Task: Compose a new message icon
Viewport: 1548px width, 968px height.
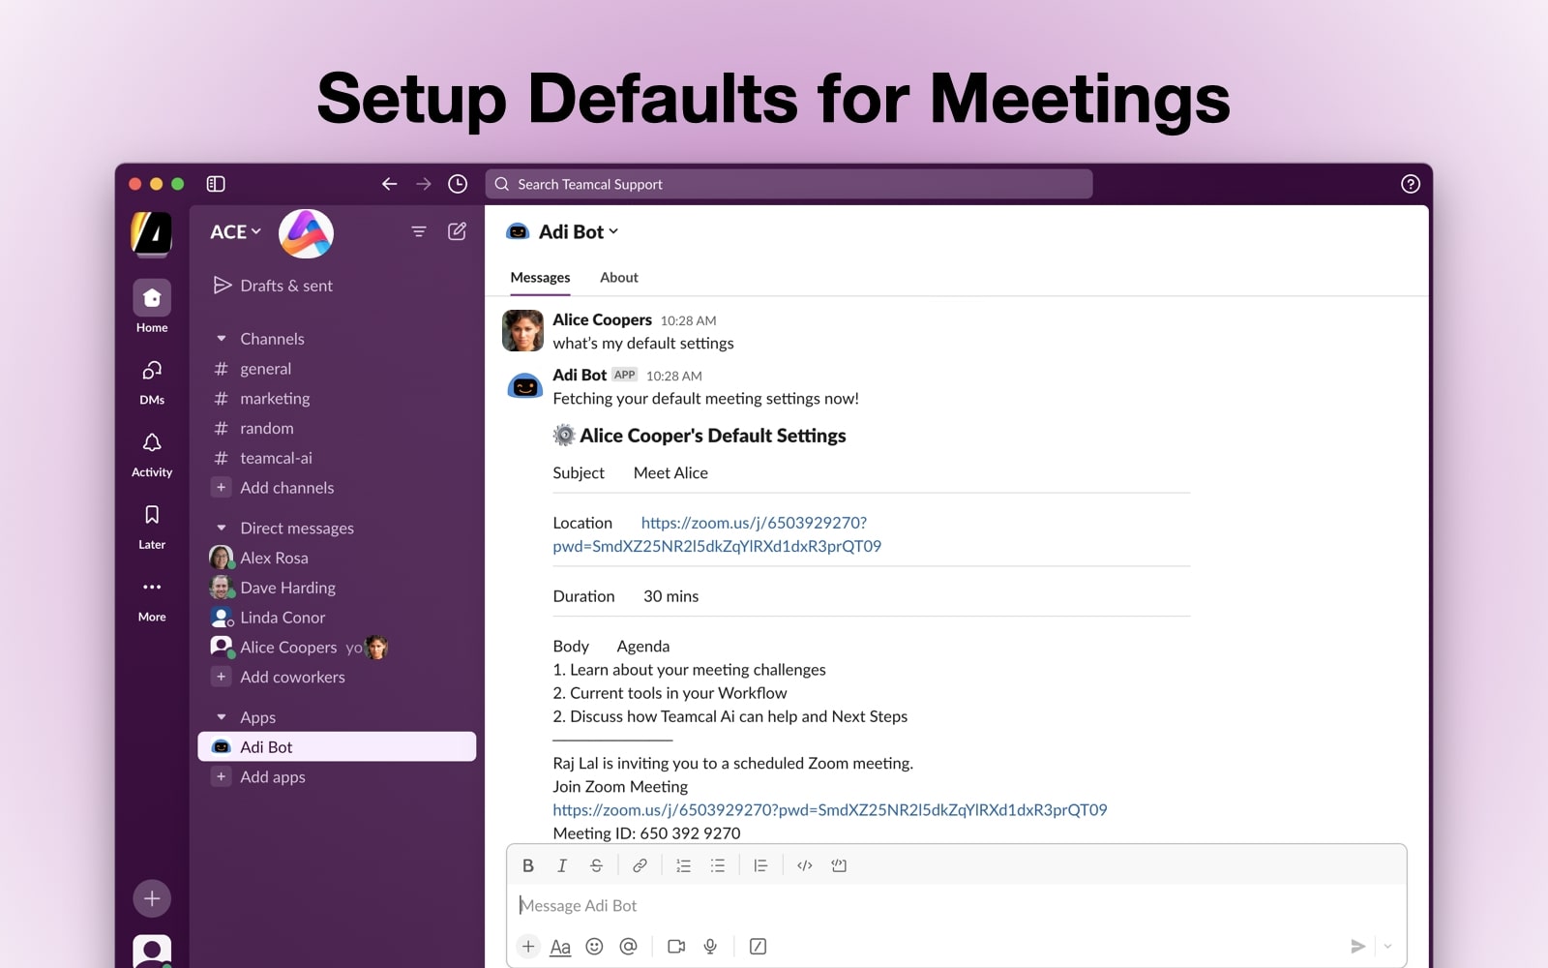Action: (x=457, y=231)
